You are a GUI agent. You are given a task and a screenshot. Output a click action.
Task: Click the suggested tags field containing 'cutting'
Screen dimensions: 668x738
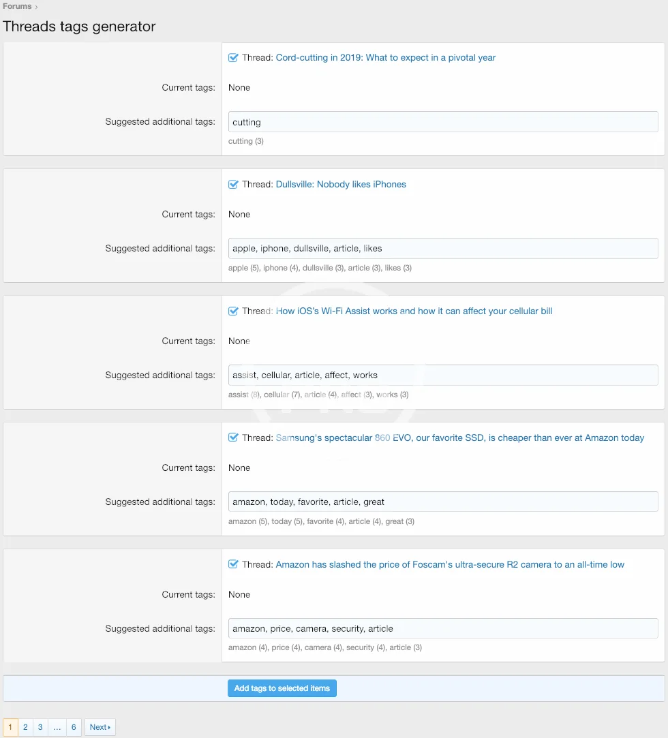tap(443, 122)
